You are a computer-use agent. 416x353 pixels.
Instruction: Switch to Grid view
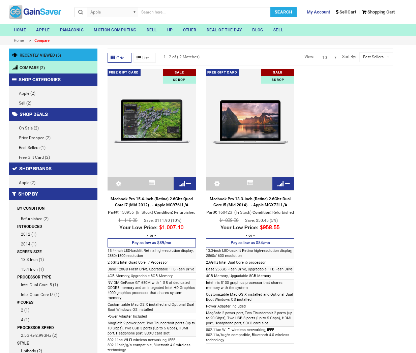[119, 58]
